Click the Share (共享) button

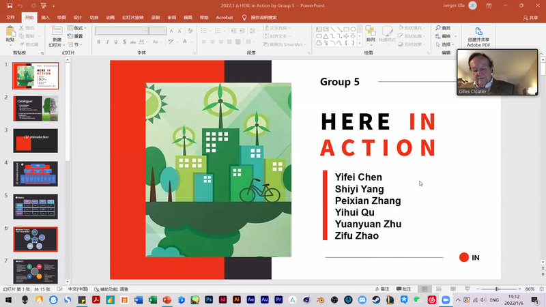[x=530, y=18]
